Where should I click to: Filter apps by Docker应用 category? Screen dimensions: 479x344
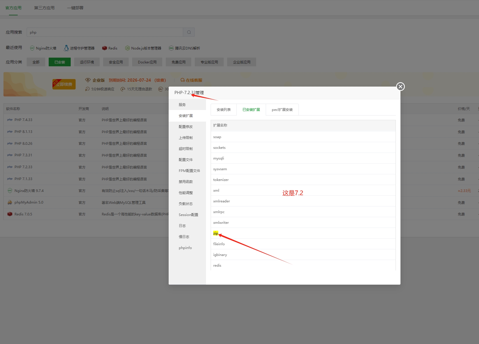[x=147, y=62]
